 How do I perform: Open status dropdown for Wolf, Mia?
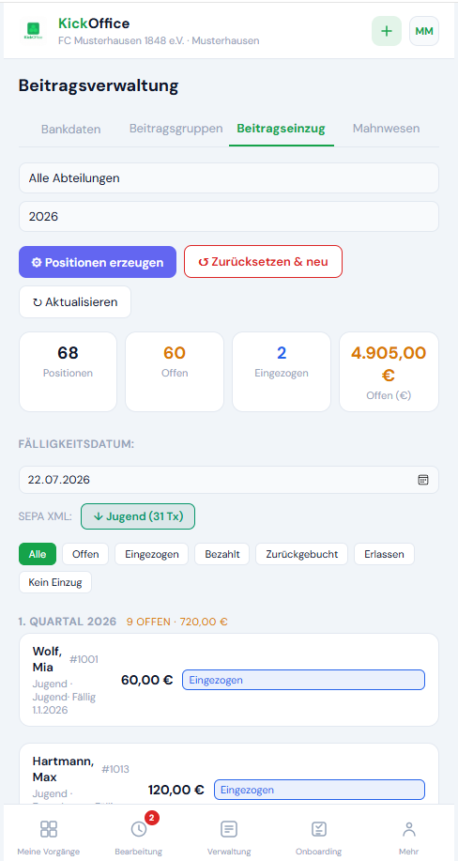coord(303,680)
